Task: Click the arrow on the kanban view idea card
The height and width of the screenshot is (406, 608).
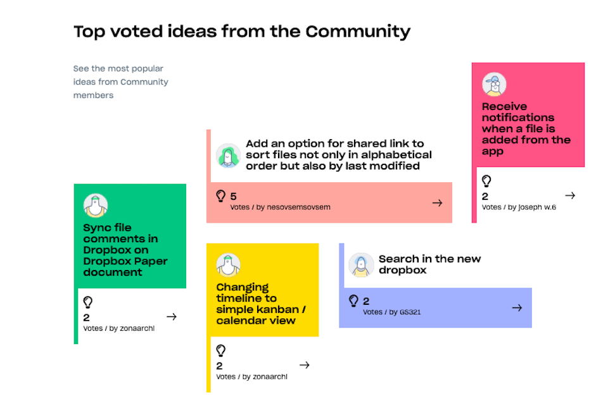Action: [304, 365]
